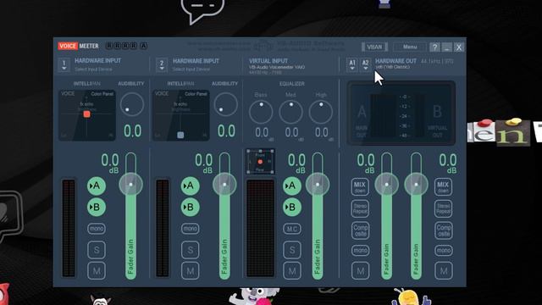Toggle mono on bus A
Screen dimensions: 542x305
pyautogui.click(x=360, y=250)
